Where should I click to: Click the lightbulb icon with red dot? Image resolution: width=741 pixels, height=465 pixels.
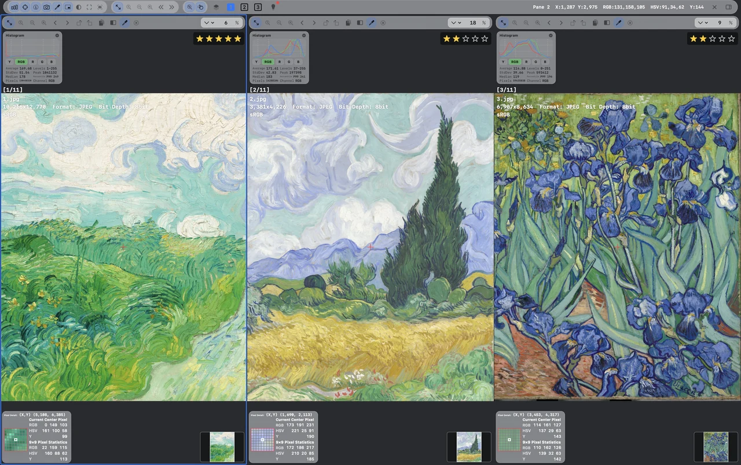pos(273,6)
